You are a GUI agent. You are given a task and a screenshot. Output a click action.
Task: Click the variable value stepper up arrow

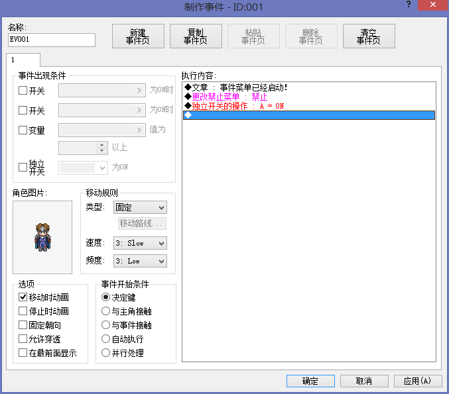101,144
